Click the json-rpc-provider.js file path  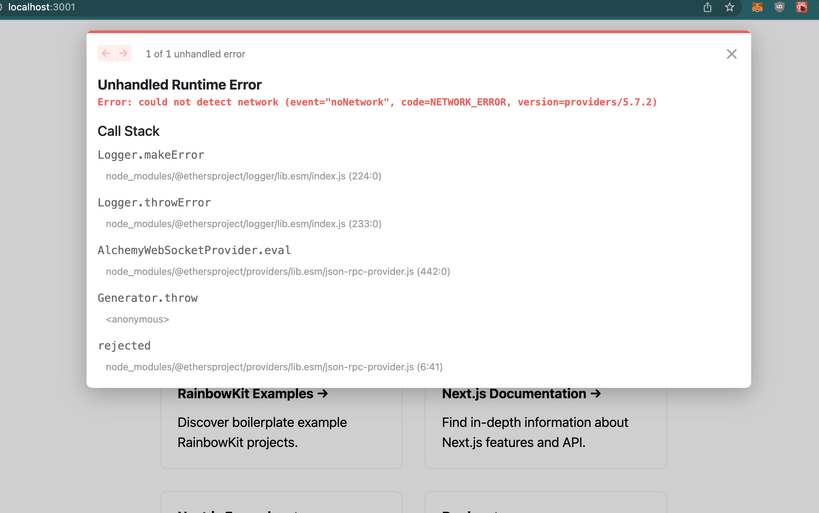[277, 271]
